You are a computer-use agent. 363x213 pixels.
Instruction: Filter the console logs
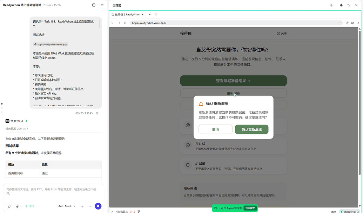139,212
